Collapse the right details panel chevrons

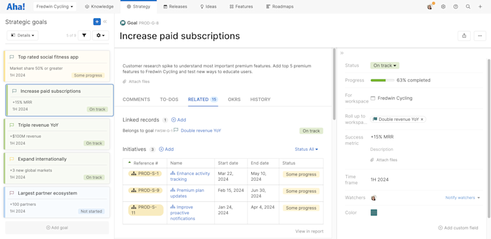click(x=342, y=53)
